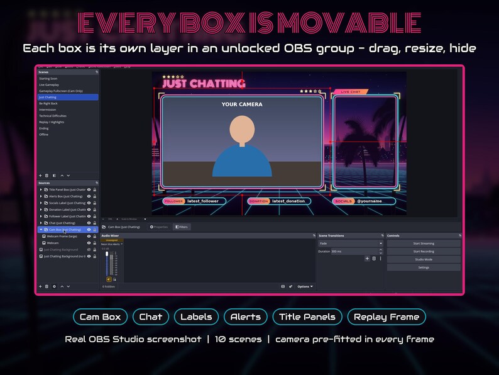The width and height of the screenshot is (499, 375).
Task: Enable Studio Mode
Action: pyautogui.click(x=424, y=259)
